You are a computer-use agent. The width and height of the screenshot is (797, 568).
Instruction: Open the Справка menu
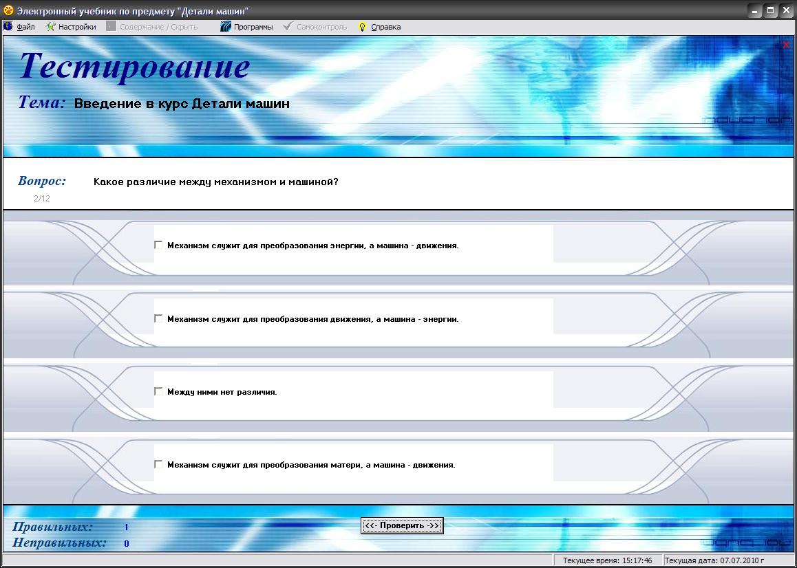385,27
